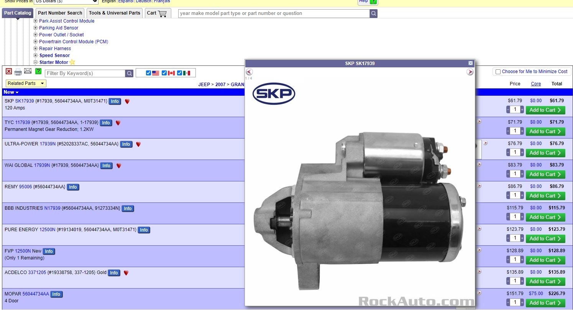Expand the Speed Sensor category
Image resolution: width=573 pixels, height=310 pixels.
point(36,55)
